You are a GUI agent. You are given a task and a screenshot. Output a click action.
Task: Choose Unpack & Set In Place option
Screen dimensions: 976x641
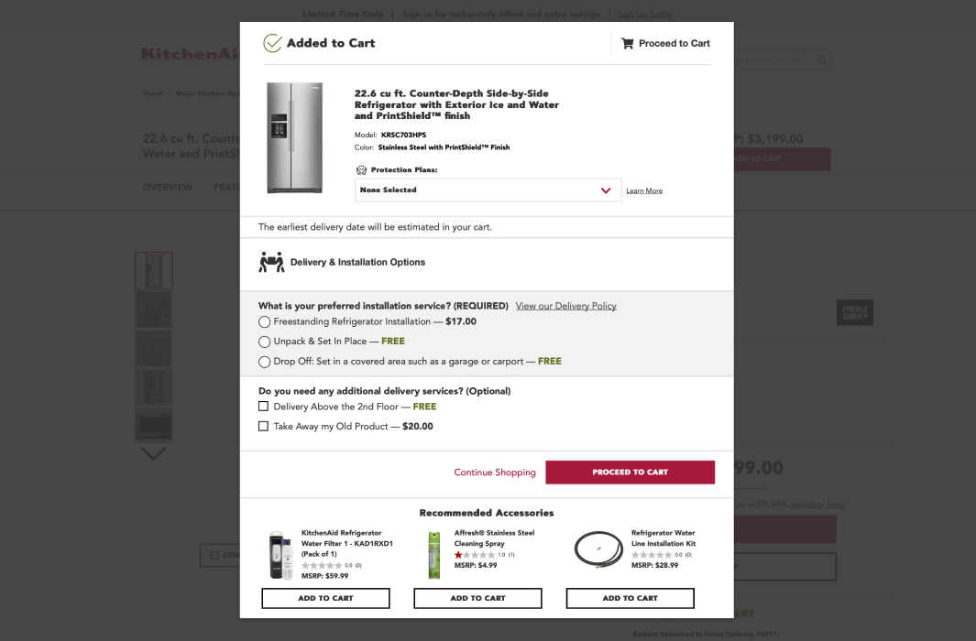tap(265, 342)
